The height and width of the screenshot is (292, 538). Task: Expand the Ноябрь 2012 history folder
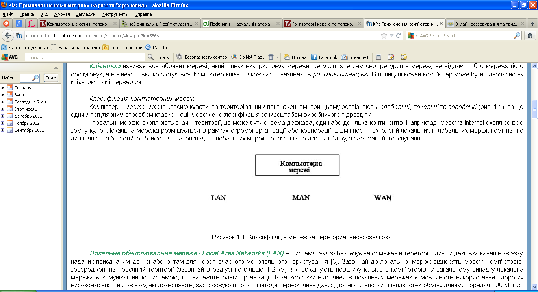[x=3, y=123]
